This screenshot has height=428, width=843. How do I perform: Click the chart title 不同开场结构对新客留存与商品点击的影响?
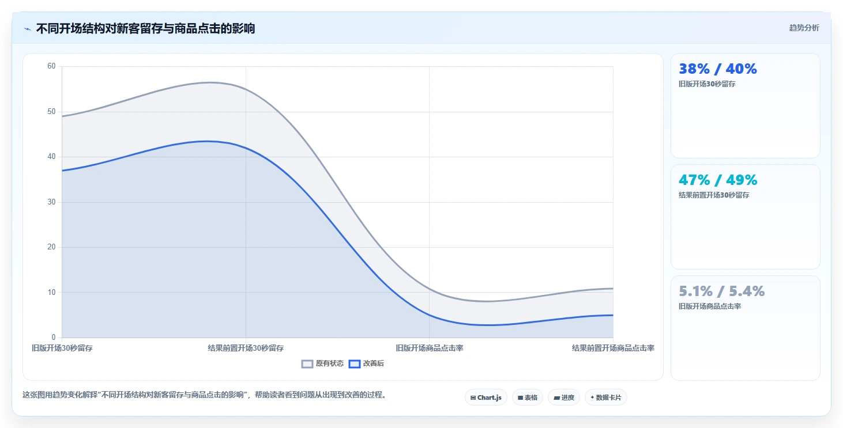145,28
